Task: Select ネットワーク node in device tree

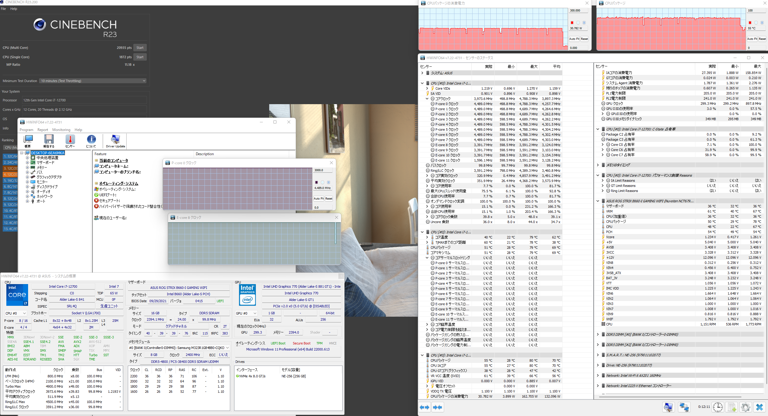Action: (44, 196)
